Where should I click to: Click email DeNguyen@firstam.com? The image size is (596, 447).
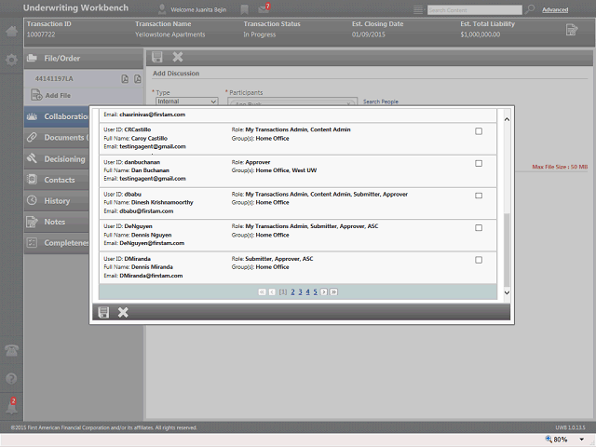click(152, 243)
